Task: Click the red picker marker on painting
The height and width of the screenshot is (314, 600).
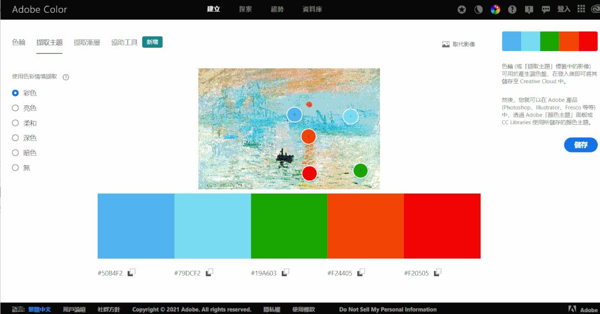Action: [x=309, y=174]
